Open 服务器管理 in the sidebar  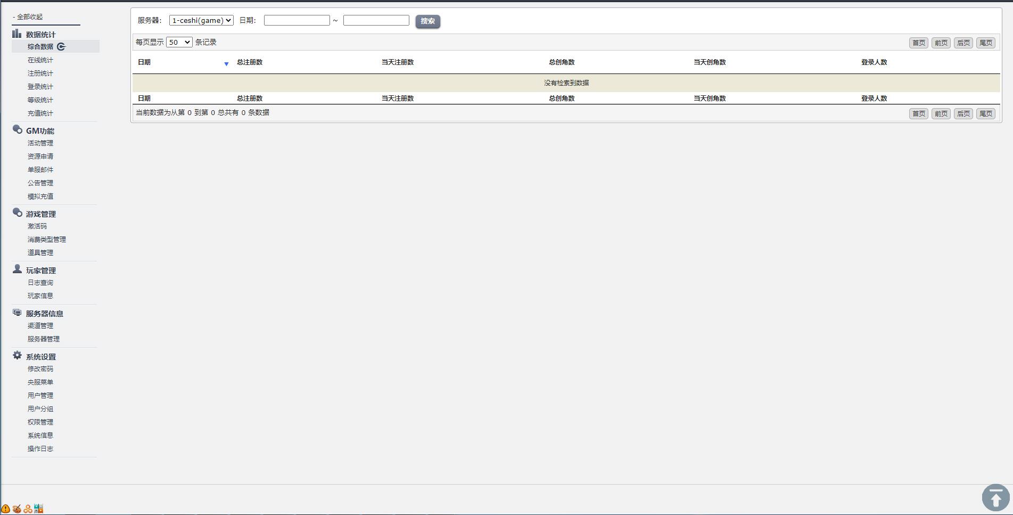pos(44,339)
